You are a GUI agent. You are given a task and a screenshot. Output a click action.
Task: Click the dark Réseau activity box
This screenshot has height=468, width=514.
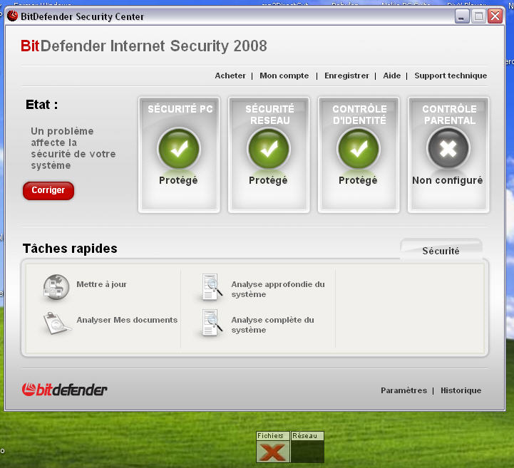(x=307, y=452)
